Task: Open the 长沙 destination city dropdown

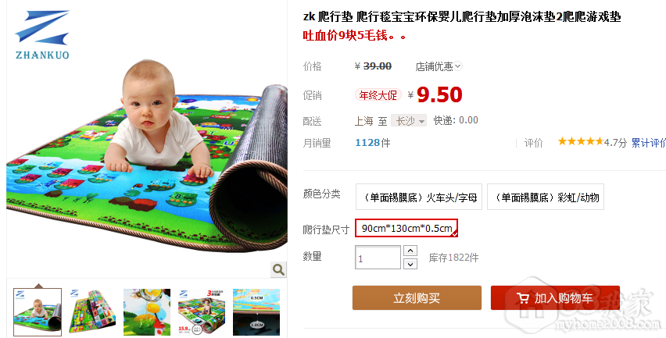Action: 409,121
